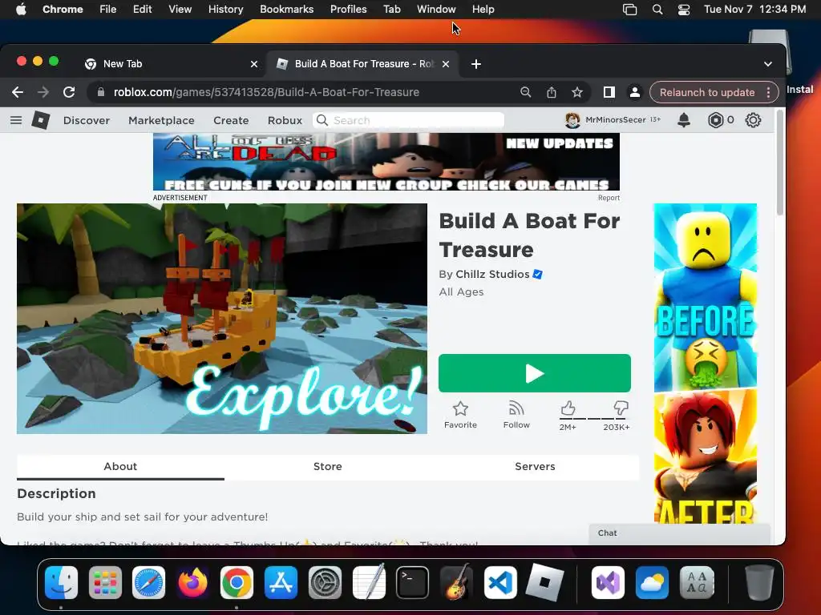This screenshot has width=821, height=615.
Task: Close the New Tab tab
Action: click(254, 64)
